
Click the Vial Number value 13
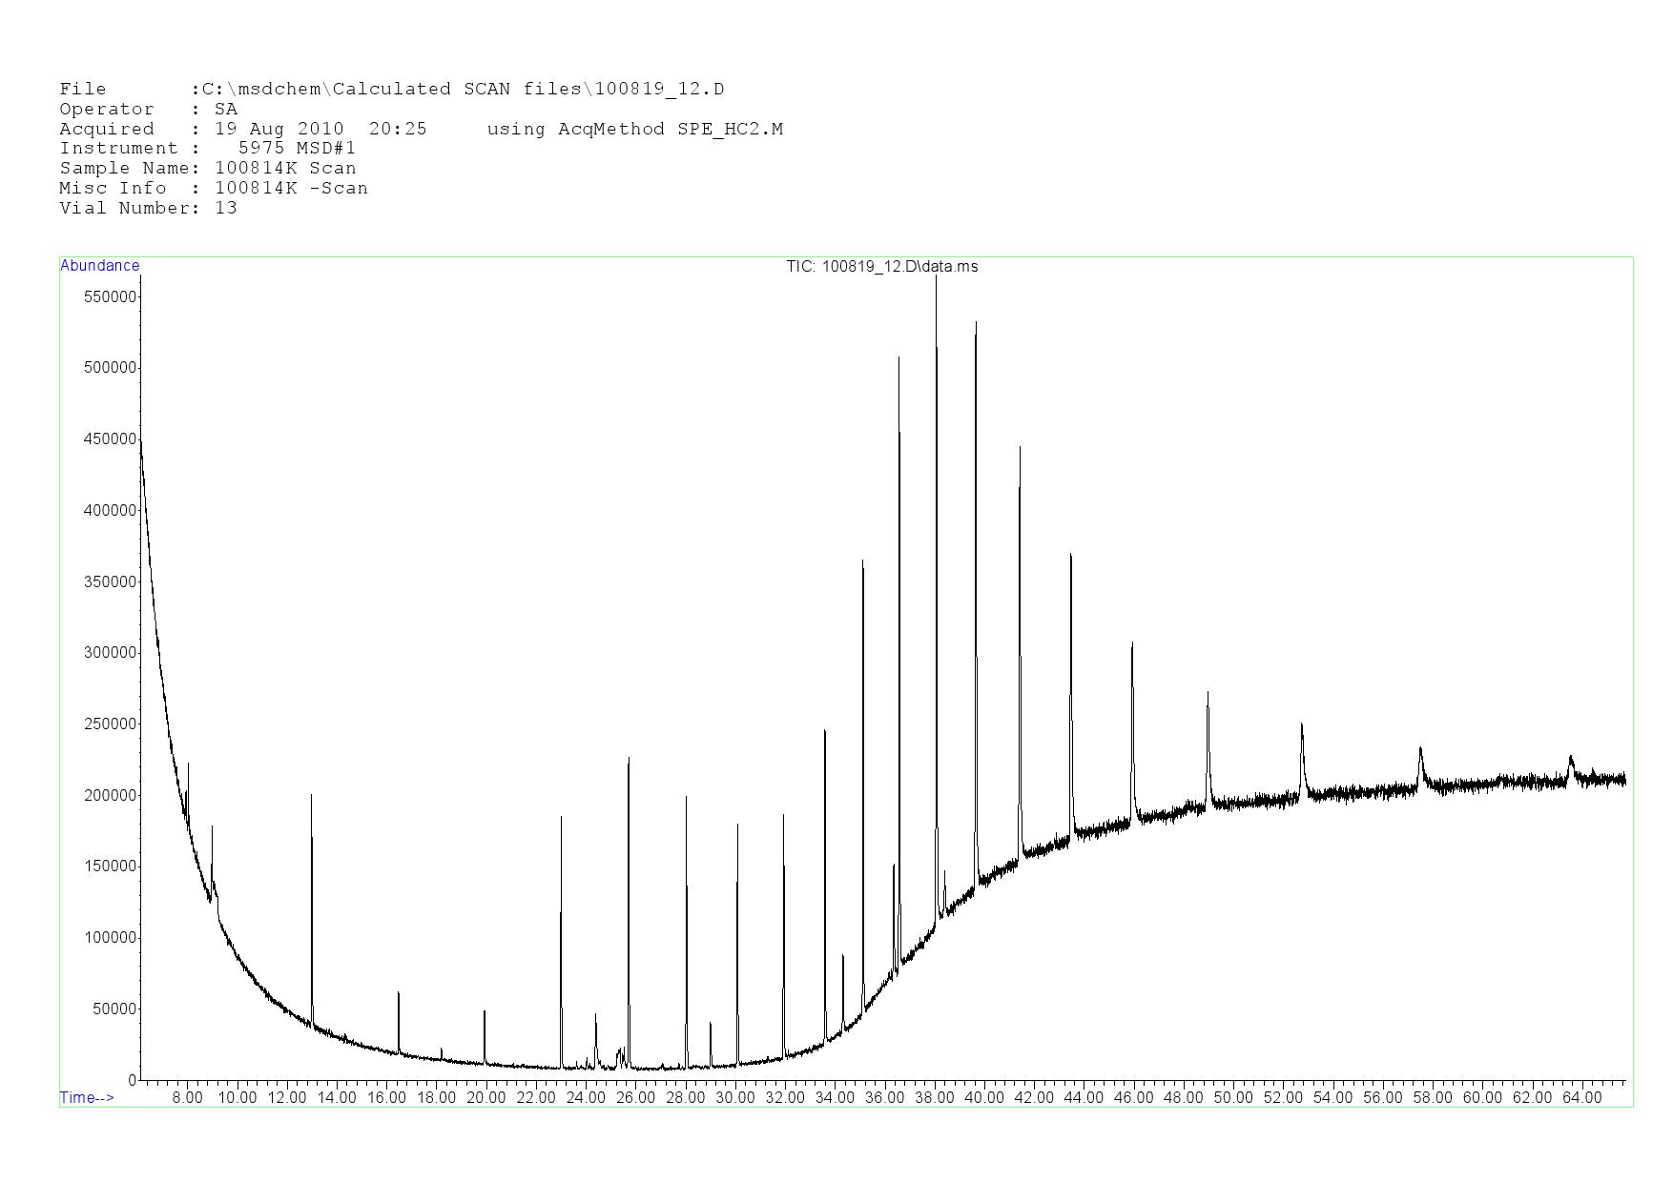pyautogui.click(x=226, y=209)
